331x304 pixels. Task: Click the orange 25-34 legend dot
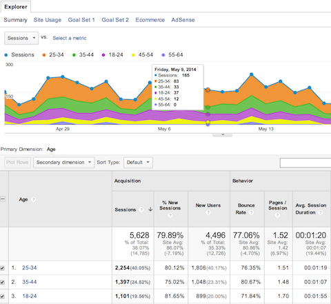(44, 55)
